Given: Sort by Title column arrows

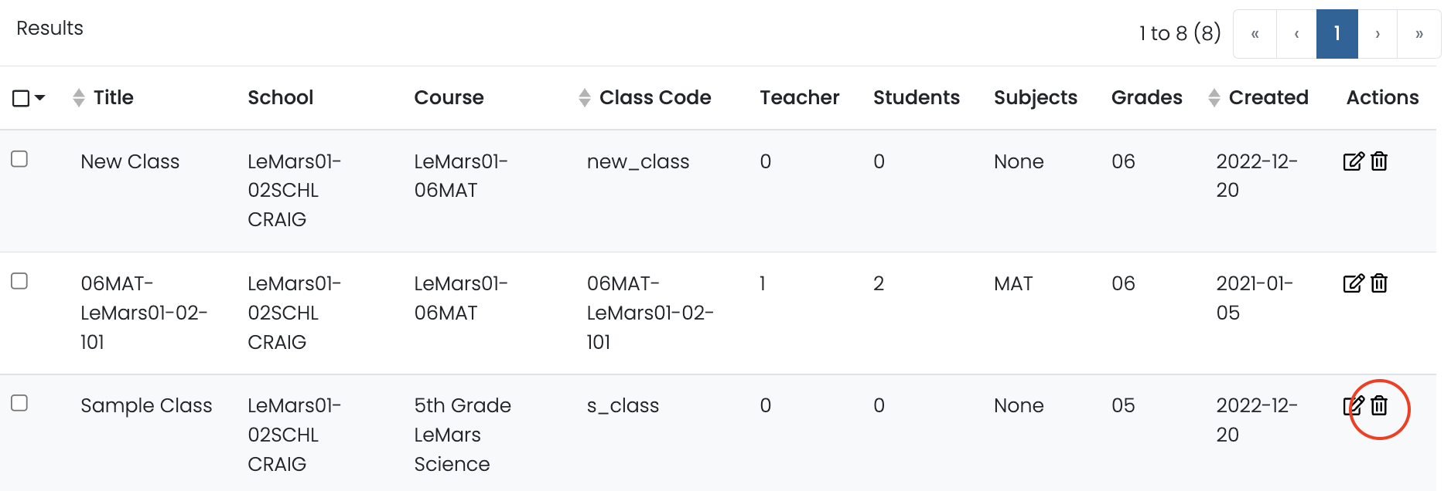Looking at the screenshot, I should coord(78,97).
